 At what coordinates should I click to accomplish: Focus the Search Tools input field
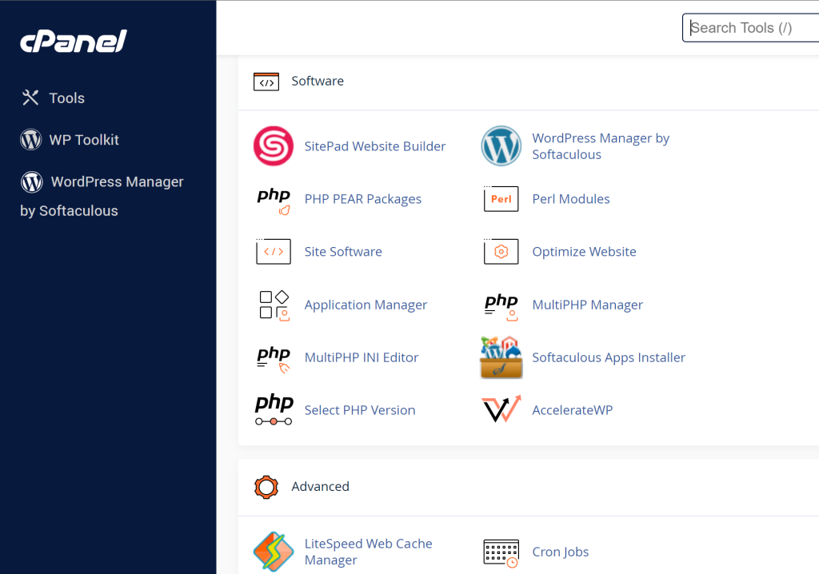pos(750,28)
